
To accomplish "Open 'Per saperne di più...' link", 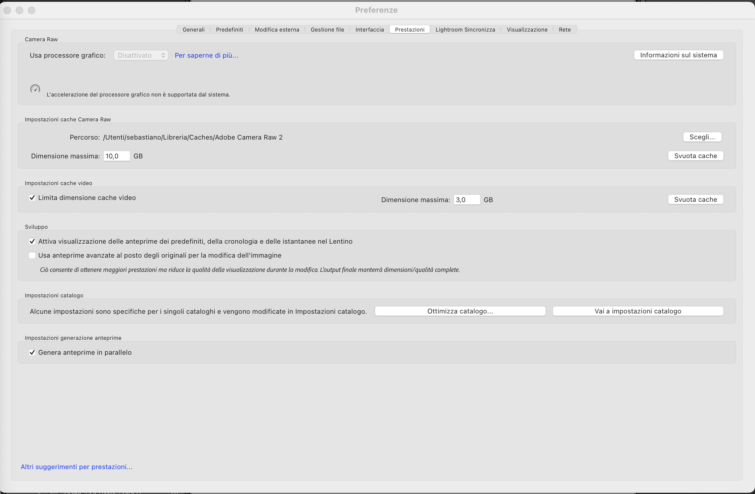I will point(206,55).
